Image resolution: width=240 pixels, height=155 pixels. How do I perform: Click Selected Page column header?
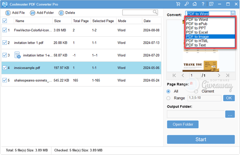point(103,21)
